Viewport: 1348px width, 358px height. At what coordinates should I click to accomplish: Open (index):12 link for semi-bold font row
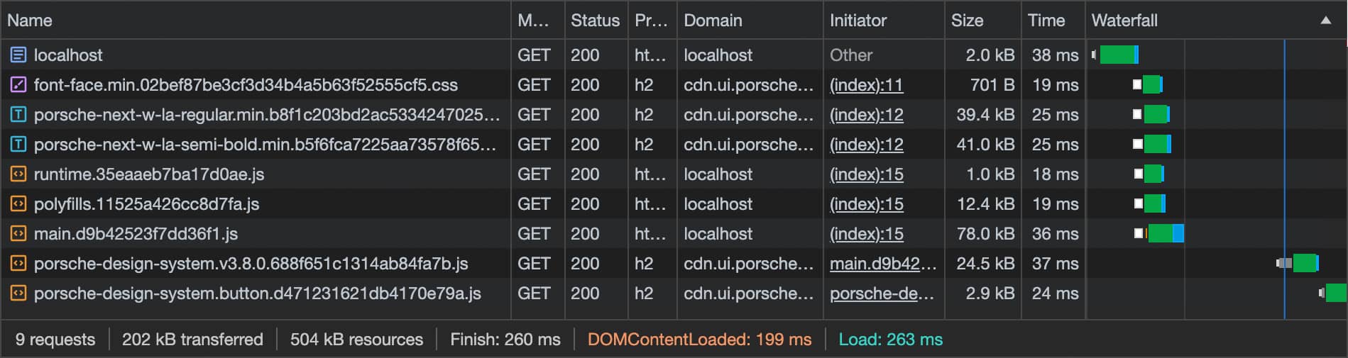[866, 145]
